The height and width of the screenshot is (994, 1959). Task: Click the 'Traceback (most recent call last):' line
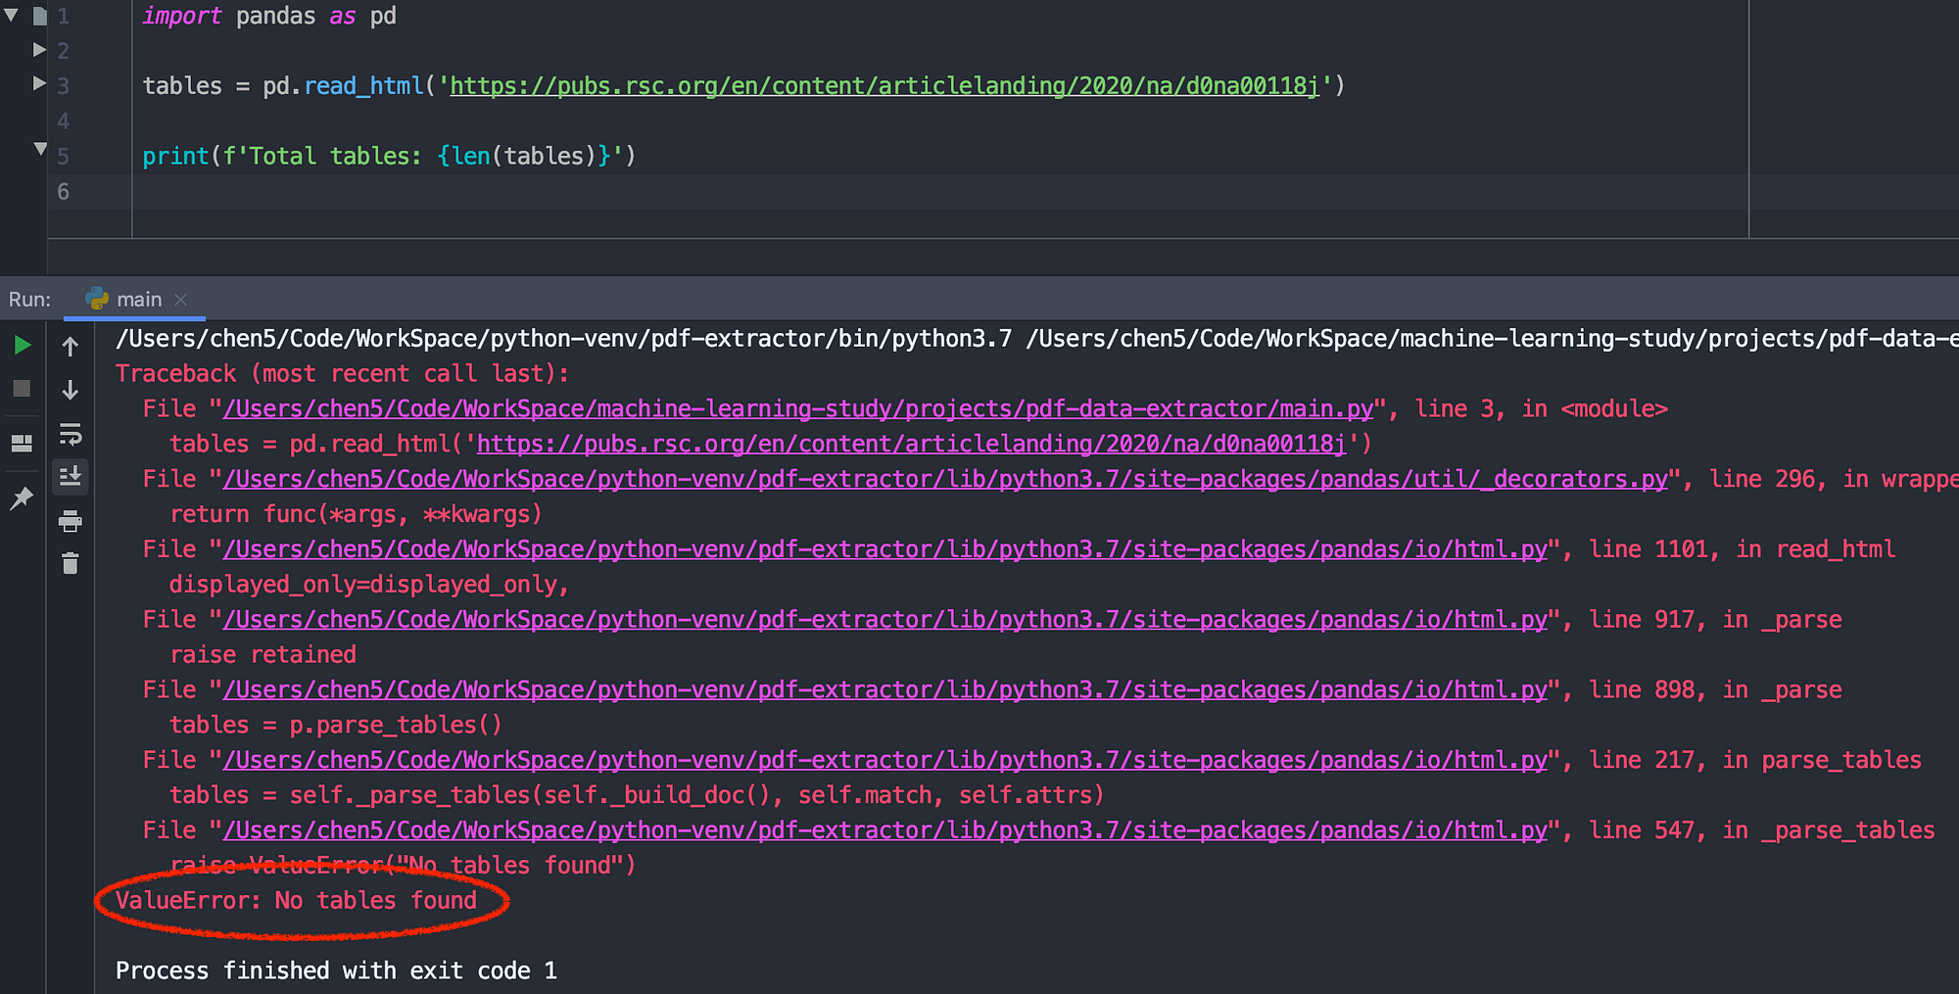pos(342,374)
